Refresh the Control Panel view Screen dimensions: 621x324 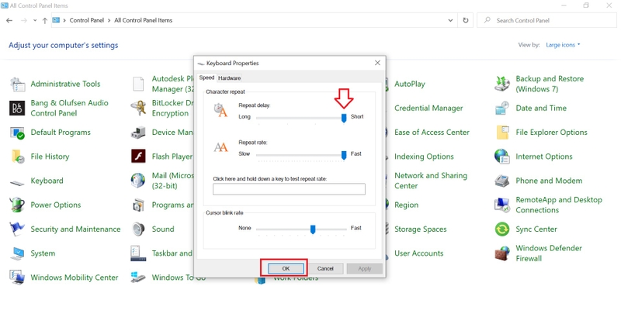[x=466, y=21]
